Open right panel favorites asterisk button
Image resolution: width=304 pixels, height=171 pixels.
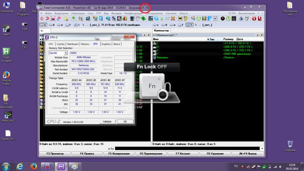[x=258, y=35]
